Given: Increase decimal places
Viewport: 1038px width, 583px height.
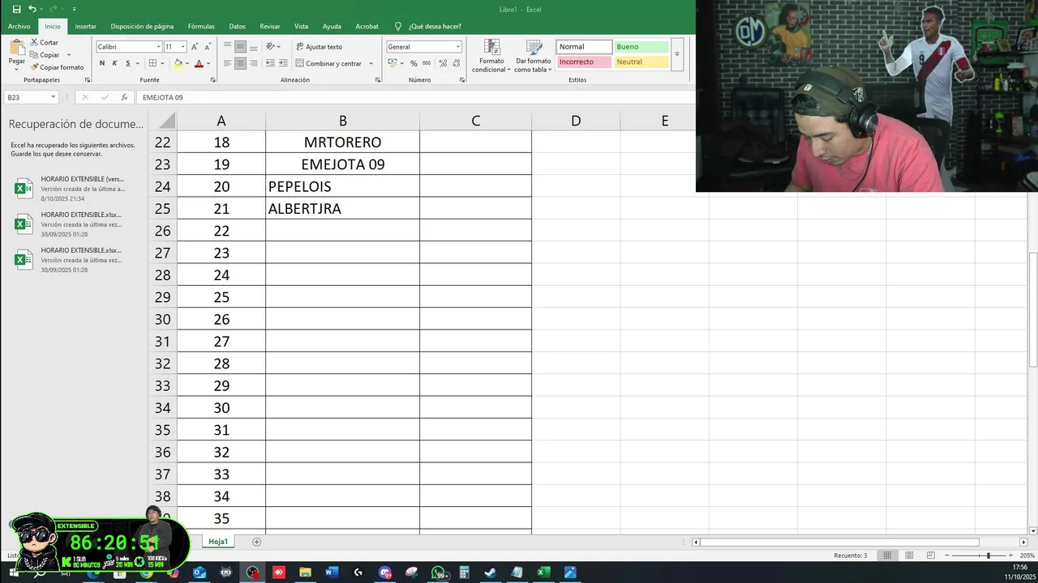Looking at the screenshot, I should pos(441,63).
